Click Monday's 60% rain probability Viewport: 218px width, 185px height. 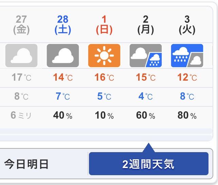point(146,116)
